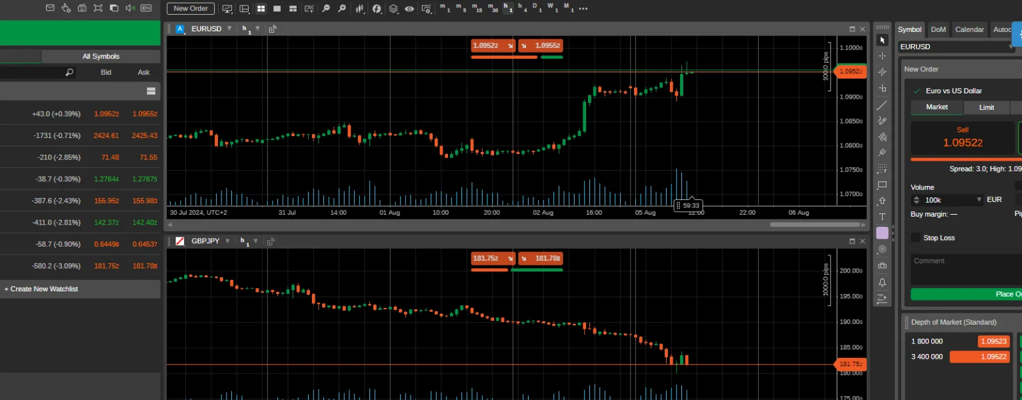Switch to the m15 timeframe
The height and width of the screenshot is (400, 1022).
(x=478, y=9)
